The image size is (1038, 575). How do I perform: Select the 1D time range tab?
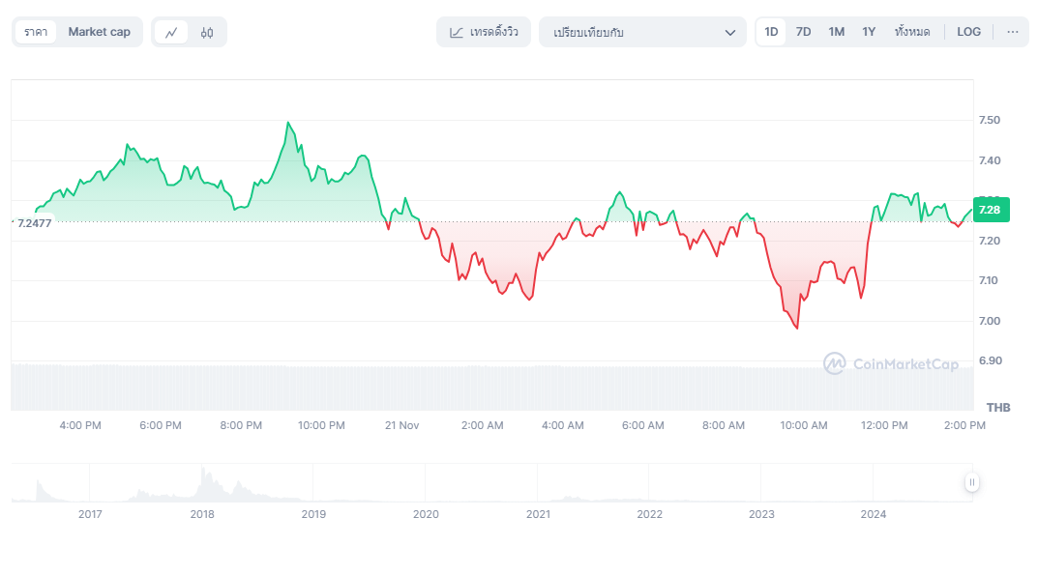[x=771, y=32]
